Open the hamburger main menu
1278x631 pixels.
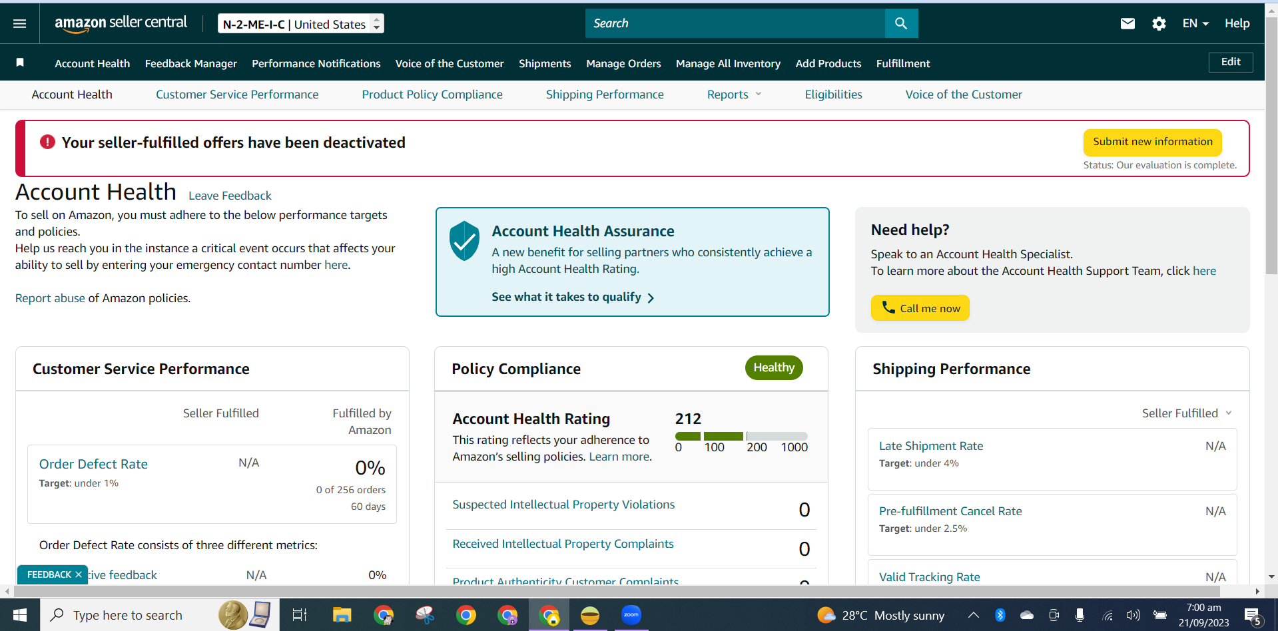20,24
